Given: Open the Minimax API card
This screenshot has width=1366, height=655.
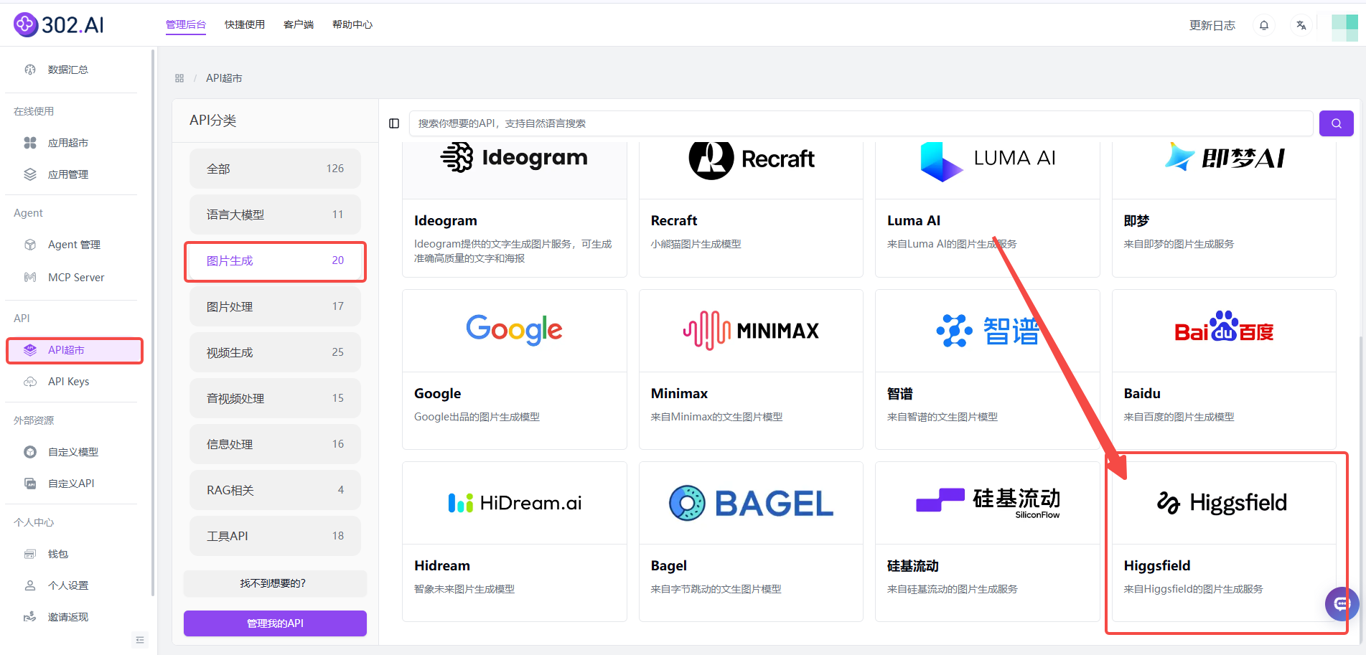Looking at the screenshot, I should click(751, 369).
